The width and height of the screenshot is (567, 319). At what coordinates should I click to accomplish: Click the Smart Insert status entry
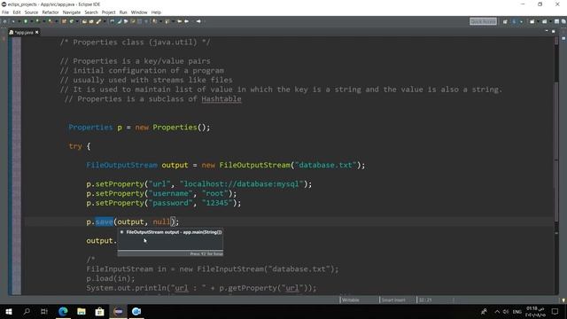tap(393, 300)
